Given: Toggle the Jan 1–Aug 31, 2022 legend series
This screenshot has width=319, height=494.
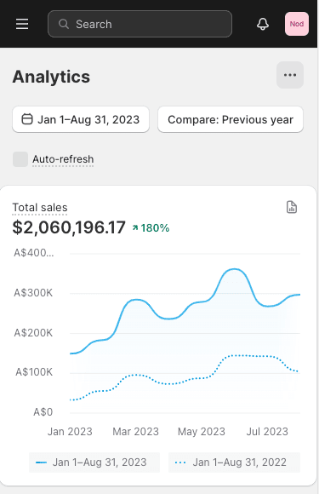Looking at the screenshot, I should click(235, 462).
